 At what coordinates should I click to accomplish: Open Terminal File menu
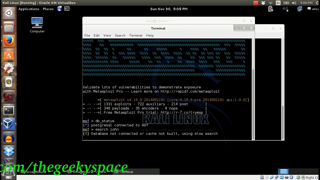point(87,35)
